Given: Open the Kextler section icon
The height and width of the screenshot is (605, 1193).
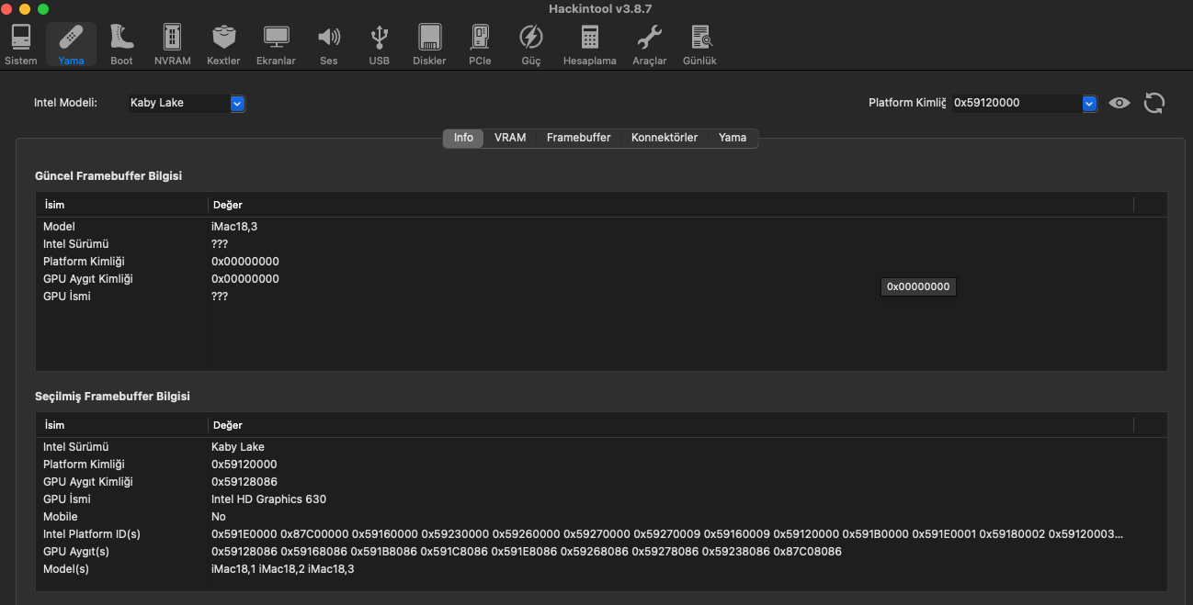Looking at the screenshot, I should [x=223, y=45].
